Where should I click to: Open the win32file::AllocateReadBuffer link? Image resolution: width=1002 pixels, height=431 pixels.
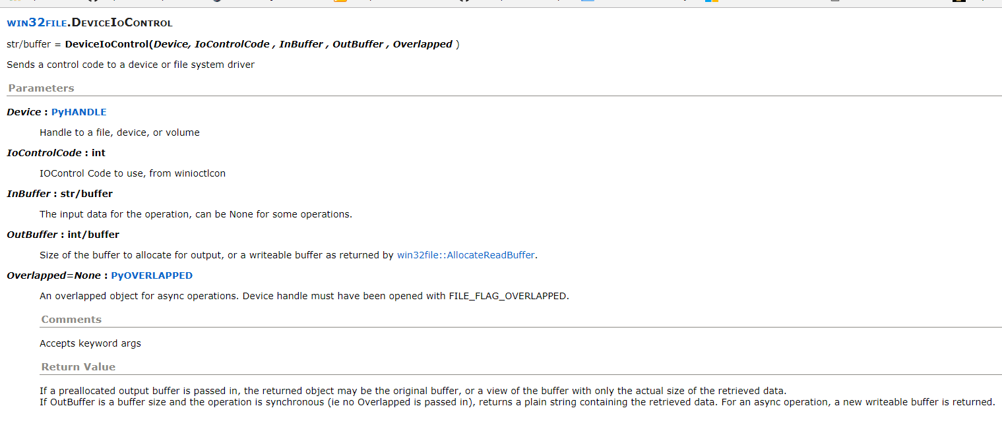coord(466,255)
